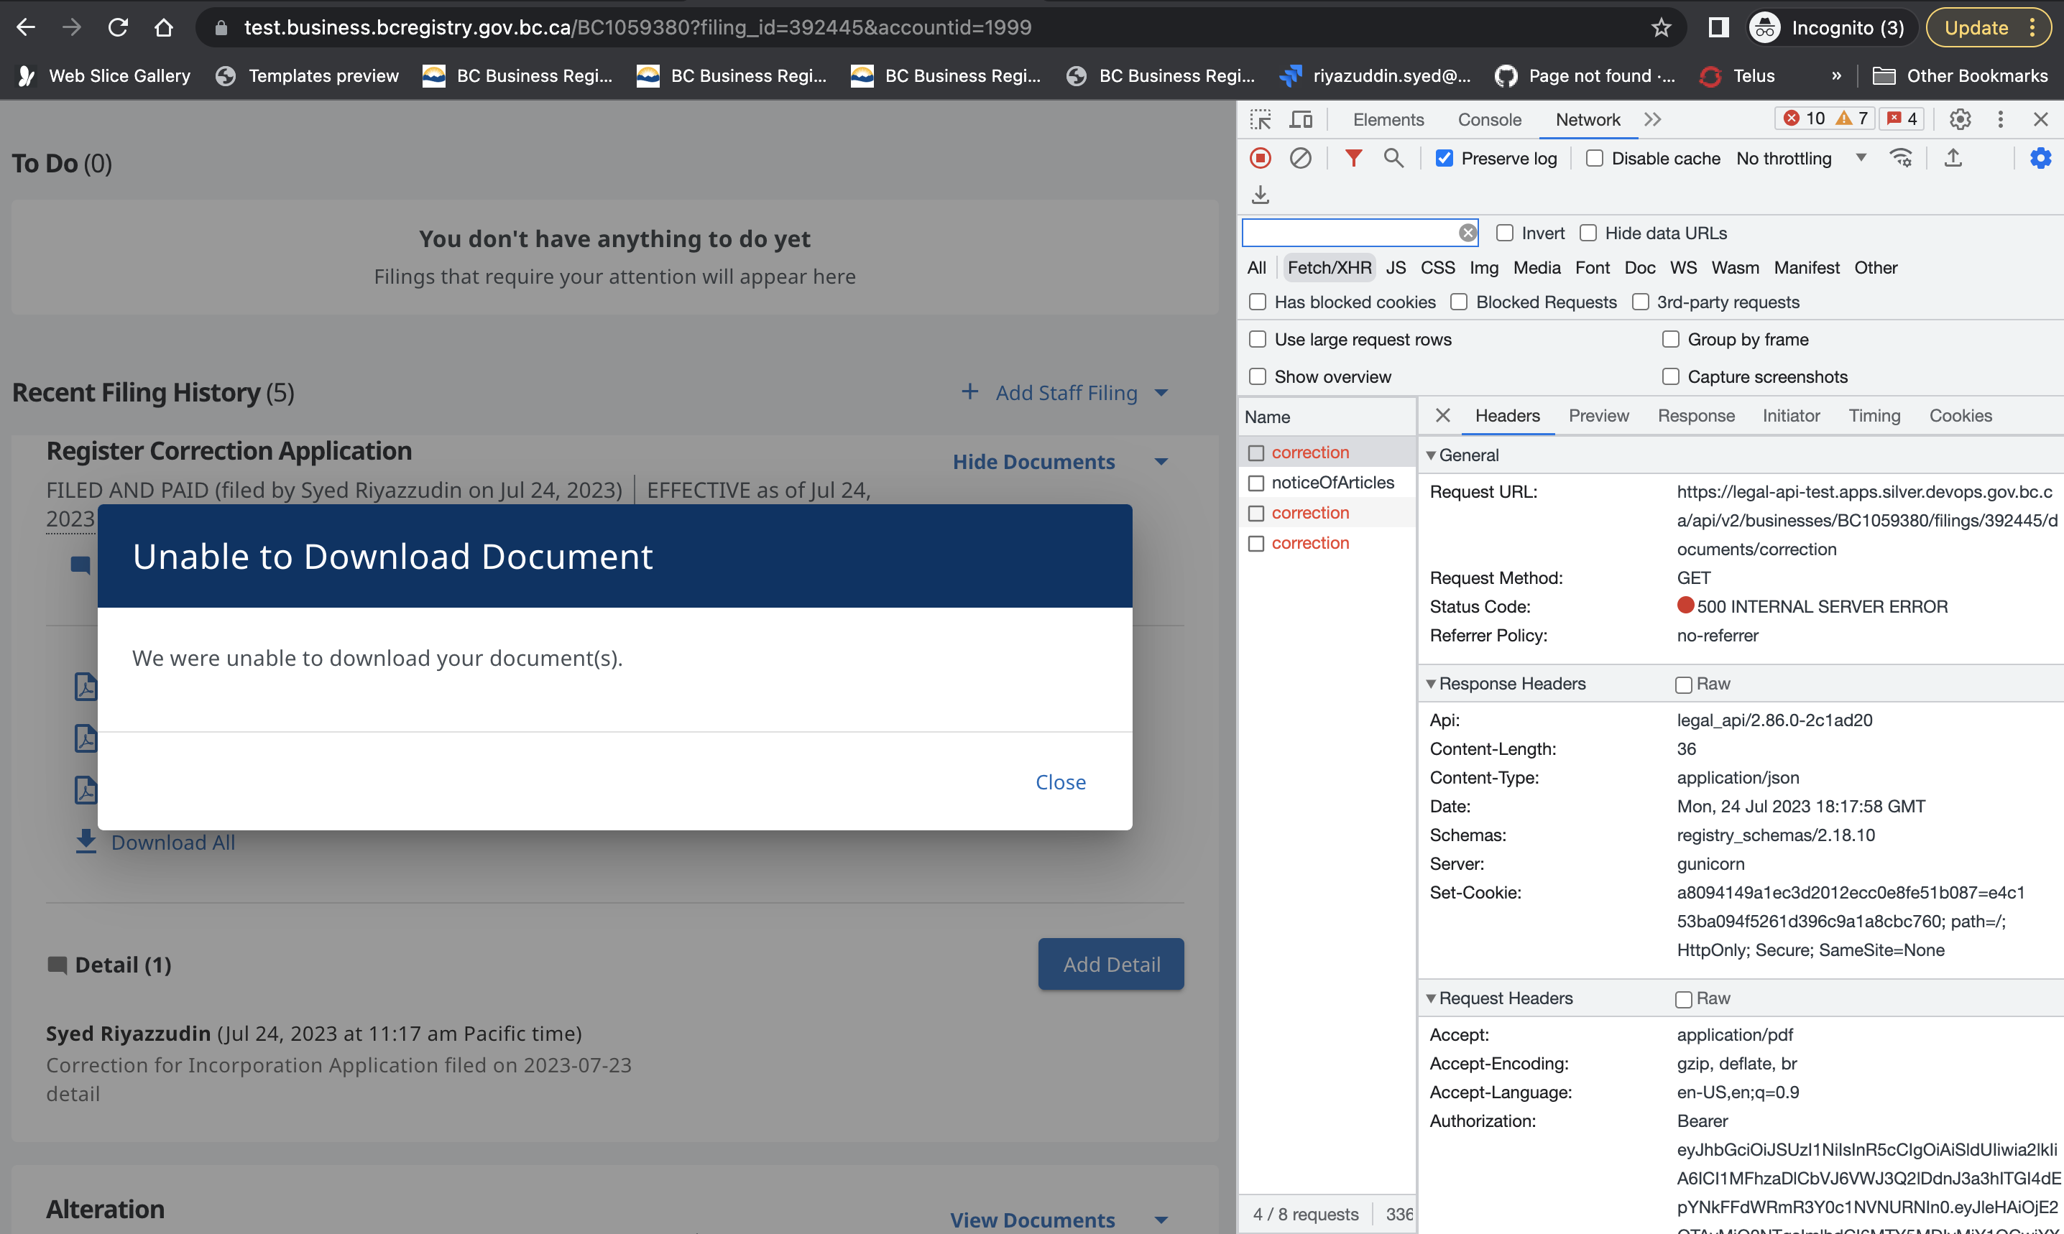Open network search magnifier

click(1393, 158)
